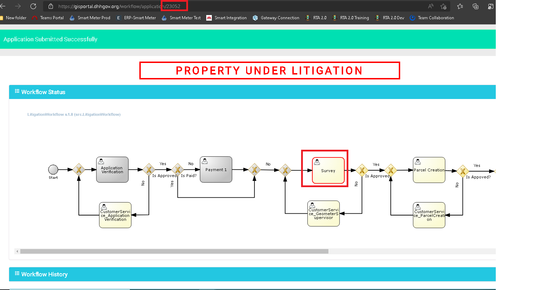The width and height of the screenshot is (556, 290).
Task: Click the Is Approved gateway right after Survey
Action: 362,170
